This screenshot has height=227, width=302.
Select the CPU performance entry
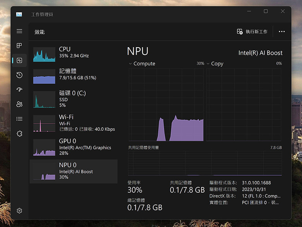pyautogui.click(x=74, y=55)
